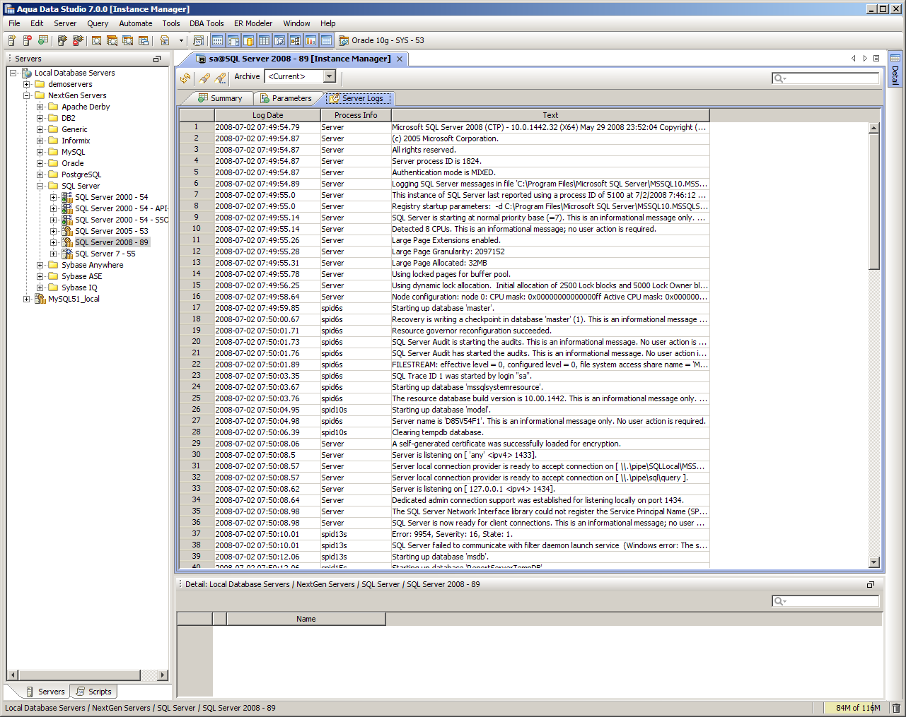906x717 pixels.
Task: Click the Local Database Servers globe icon
Action: point(27,73)
